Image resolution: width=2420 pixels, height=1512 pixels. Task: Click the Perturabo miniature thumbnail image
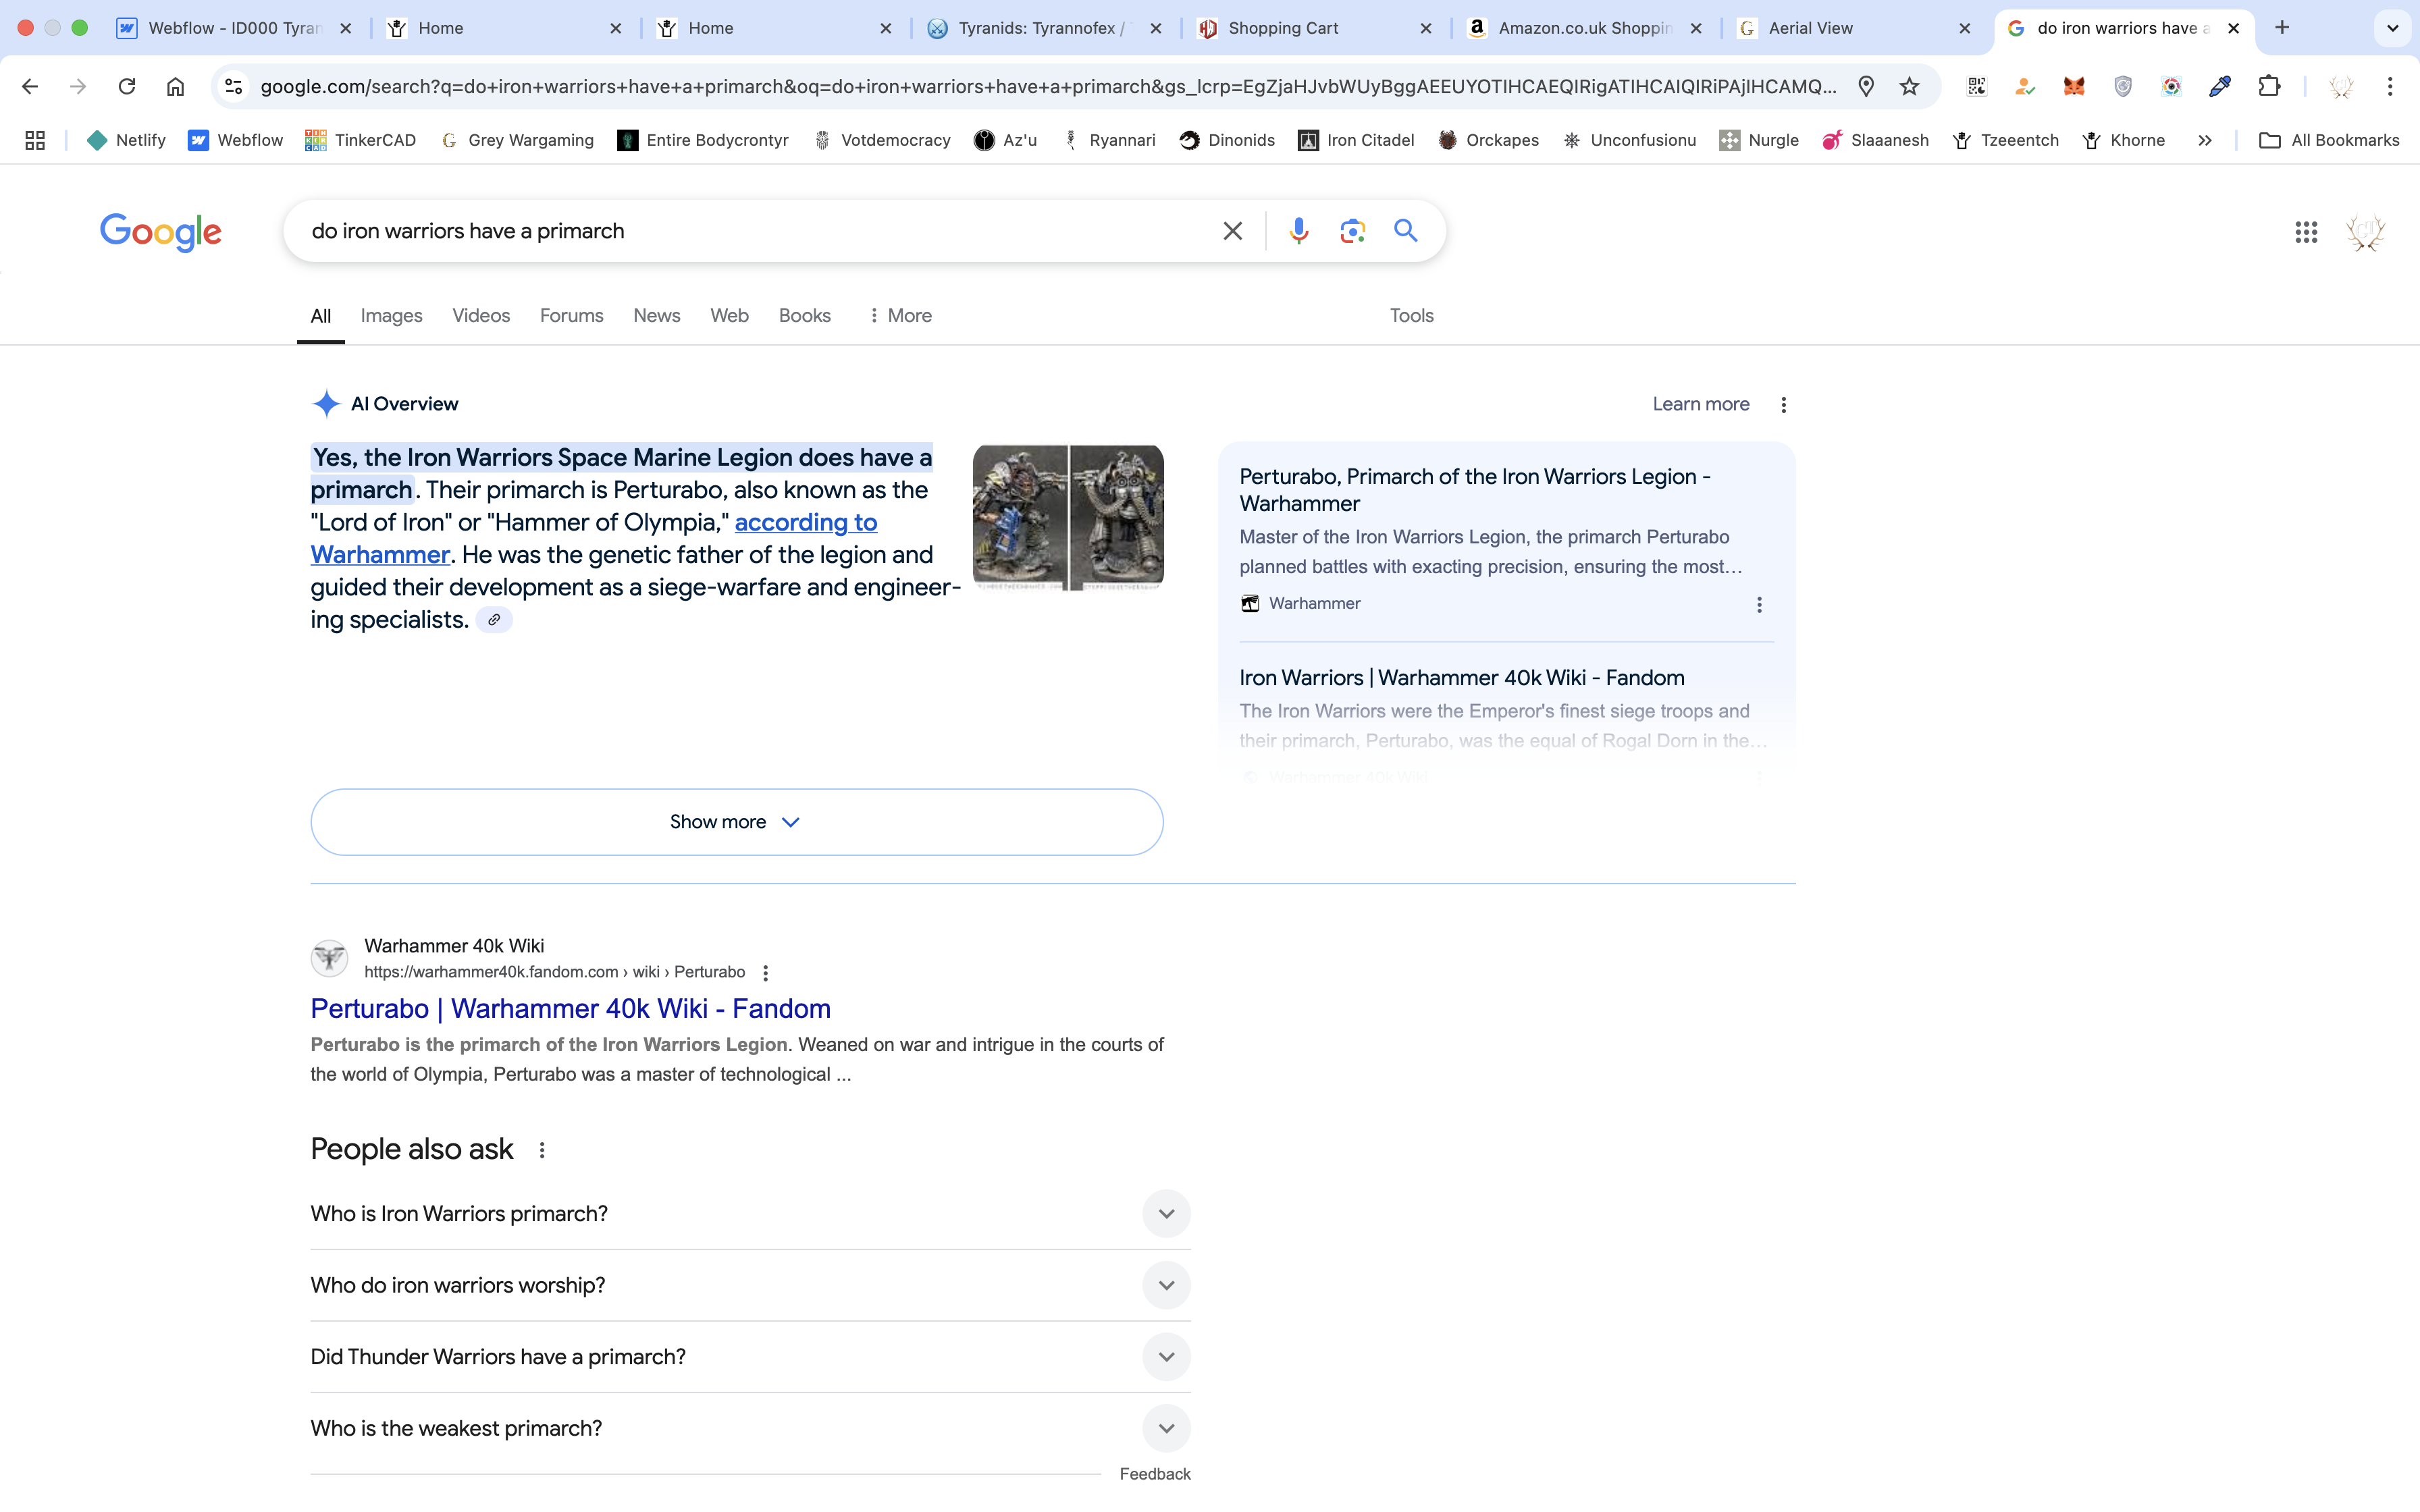coord(1068,517)
